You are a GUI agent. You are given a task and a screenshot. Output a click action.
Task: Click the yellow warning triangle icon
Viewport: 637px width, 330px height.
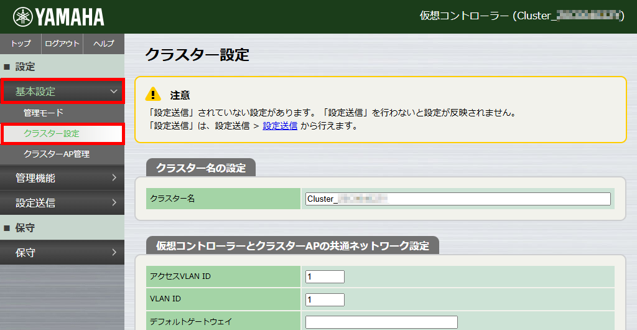pos(153,95)
